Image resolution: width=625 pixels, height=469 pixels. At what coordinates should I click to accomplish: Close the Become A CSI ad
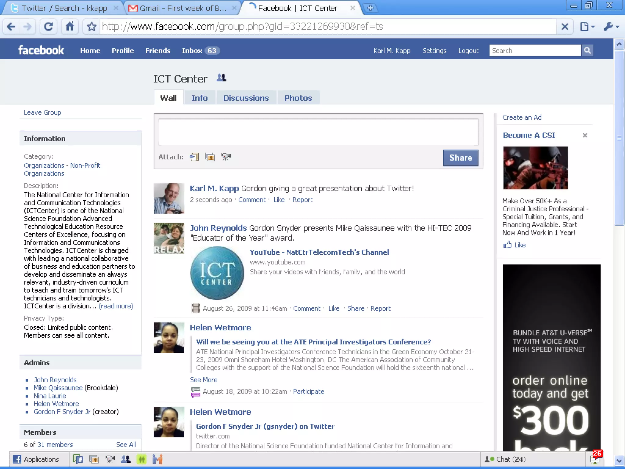click(x=585, y=135)
